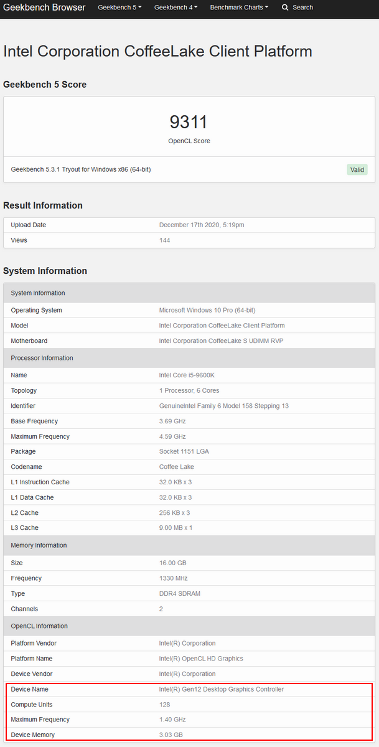Click memory type 'DDR4 SDRAM'

(180, 594)
